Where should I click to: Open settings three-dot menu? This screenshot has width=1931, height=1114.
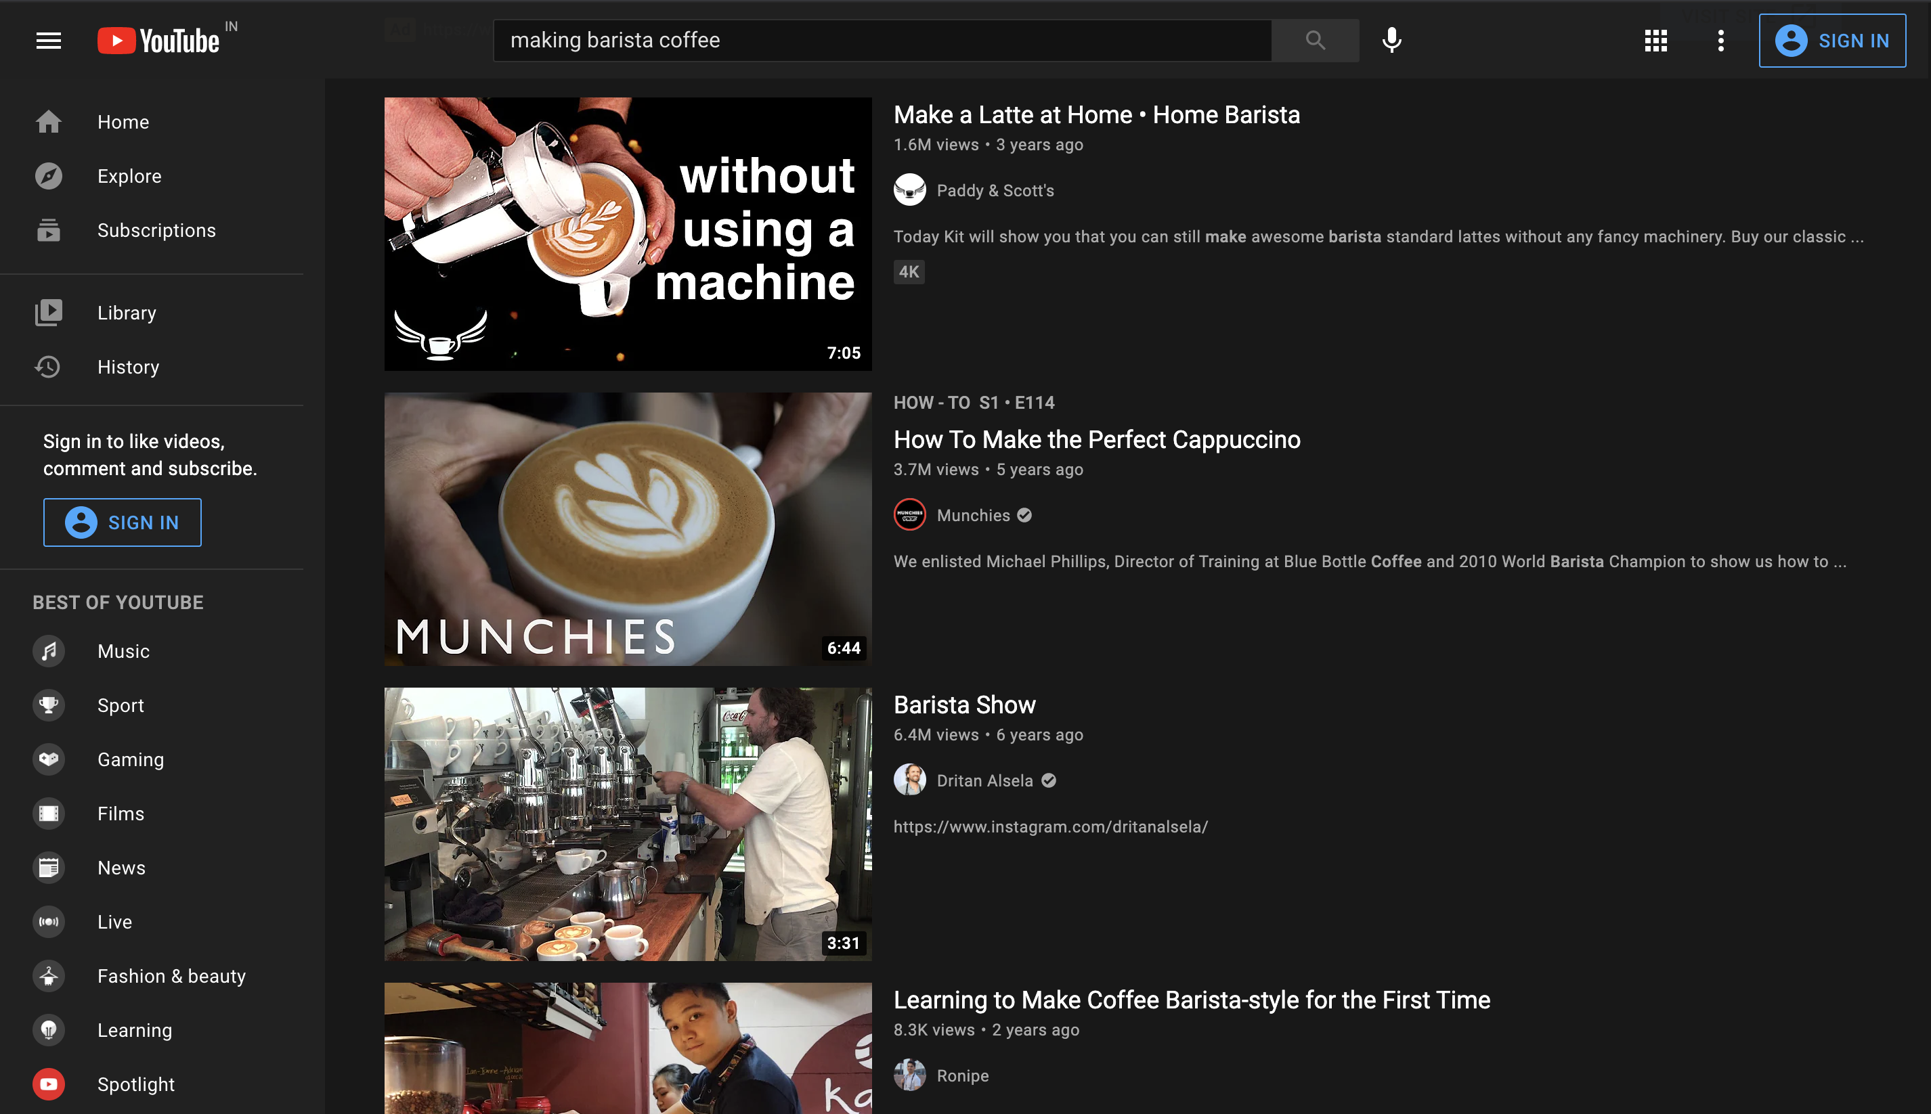[x=1720, y=41]
